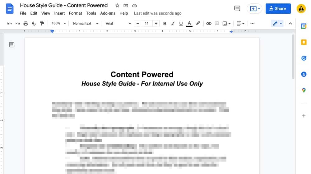311x174 pixels.
Task: Open the Format menu
Action: coord(75,13)
